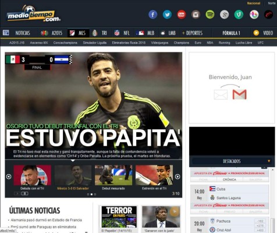Click the ESTUVO 'PAPITA' headline
This screenshot has height=233, width=277.
pos(93,138)
